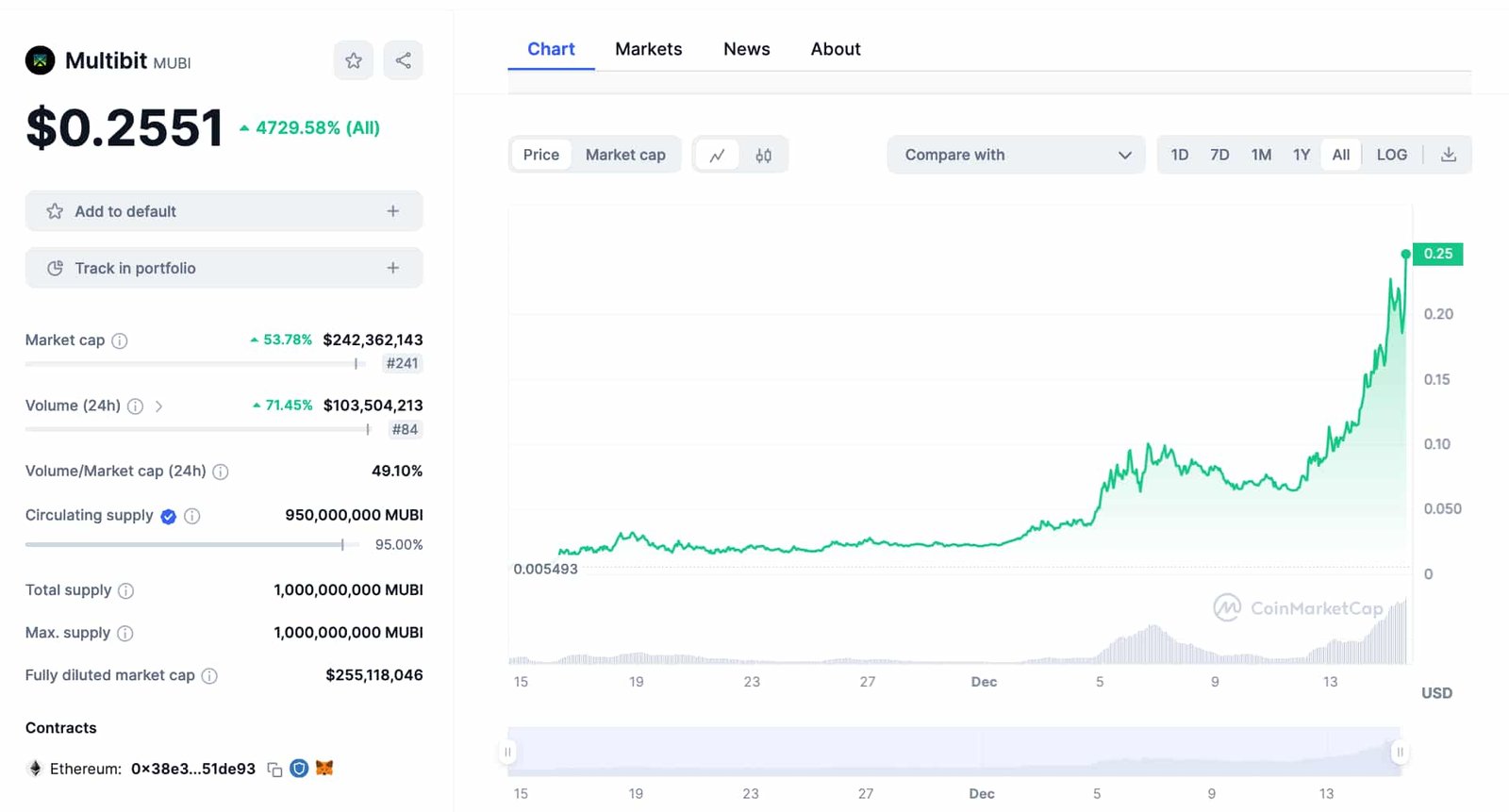
Task: Select the Price chart toggle
Action: coord(541,155)
